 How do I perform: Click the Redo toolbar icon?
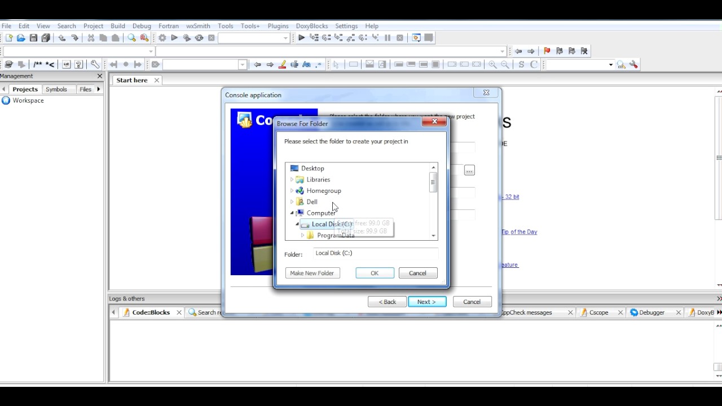[74, 38]
